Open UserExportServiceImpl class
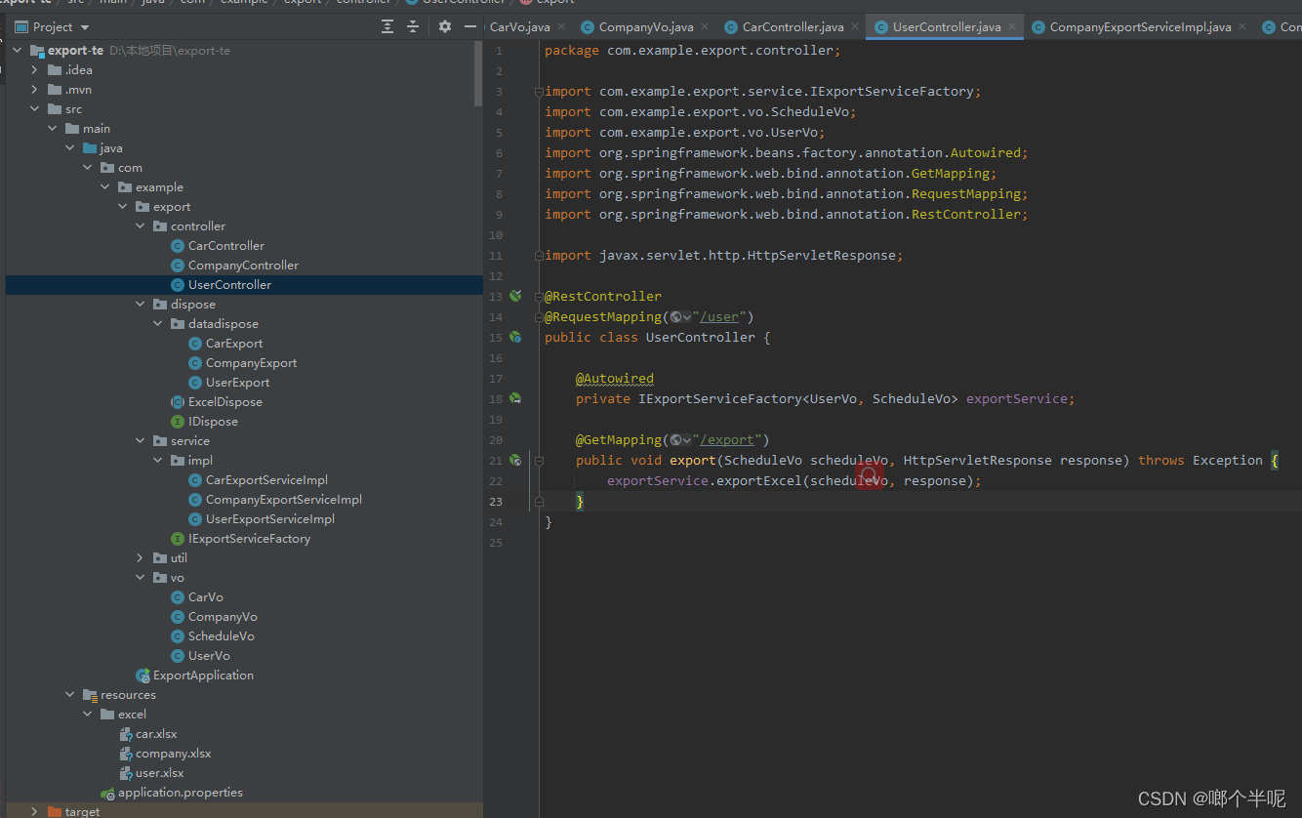 [269, 519]
